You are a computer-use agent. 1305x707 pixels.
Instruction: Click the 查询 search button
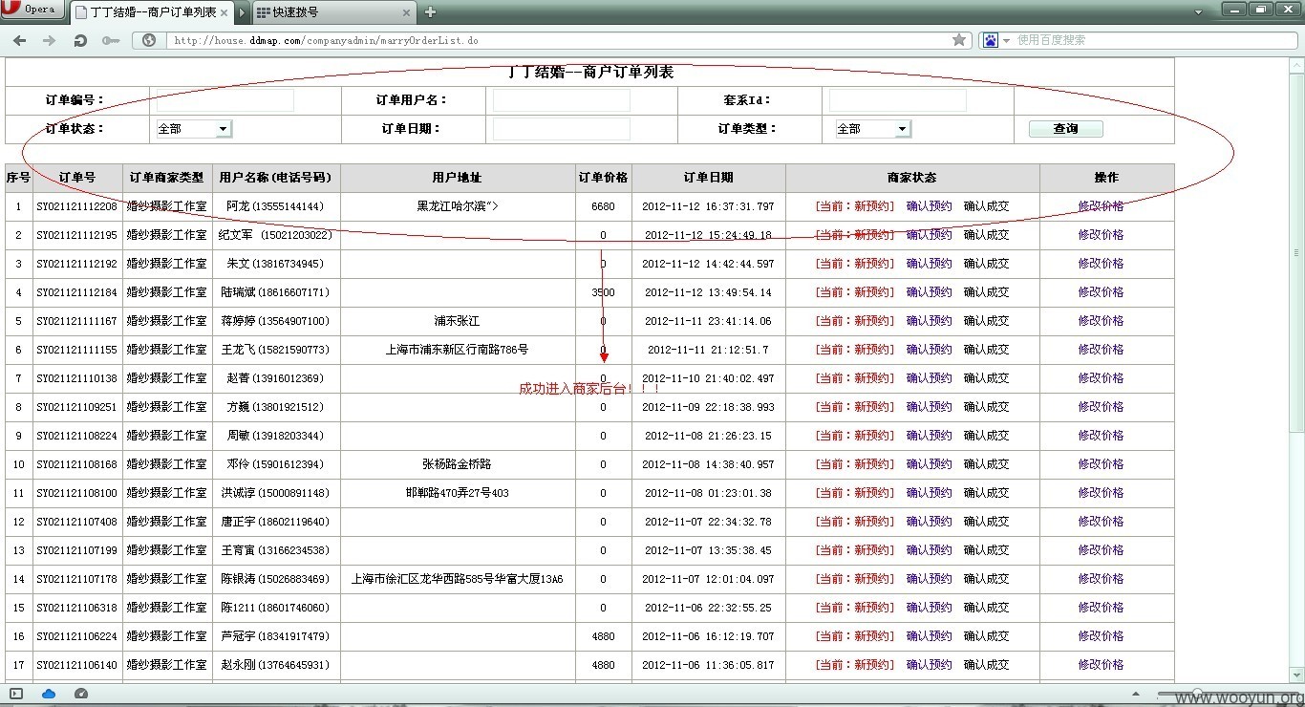tap(1065, 129)
